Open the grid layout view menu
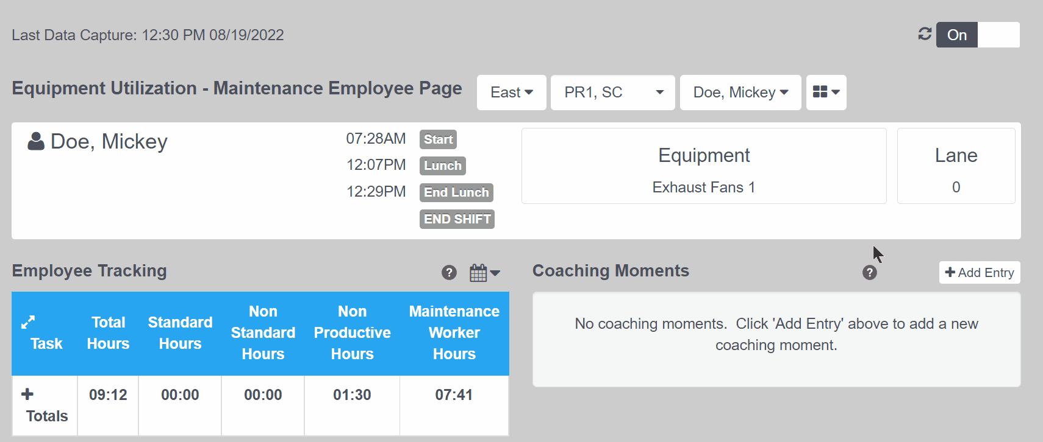 pos(826,93)
